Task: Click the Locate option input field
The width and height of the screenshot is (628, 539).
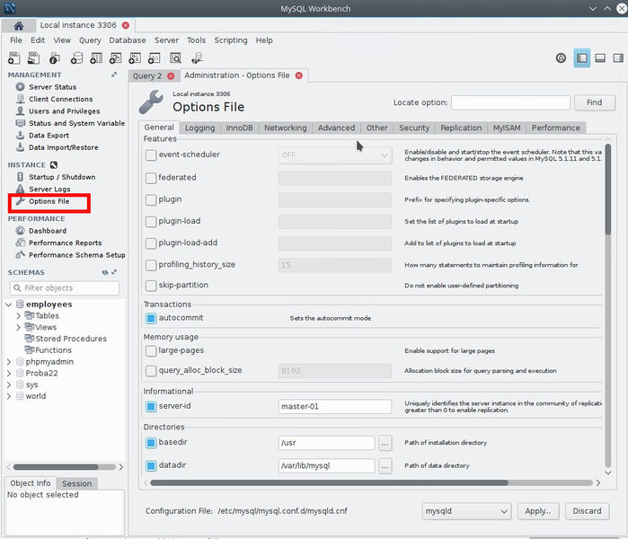Action: 510,102
